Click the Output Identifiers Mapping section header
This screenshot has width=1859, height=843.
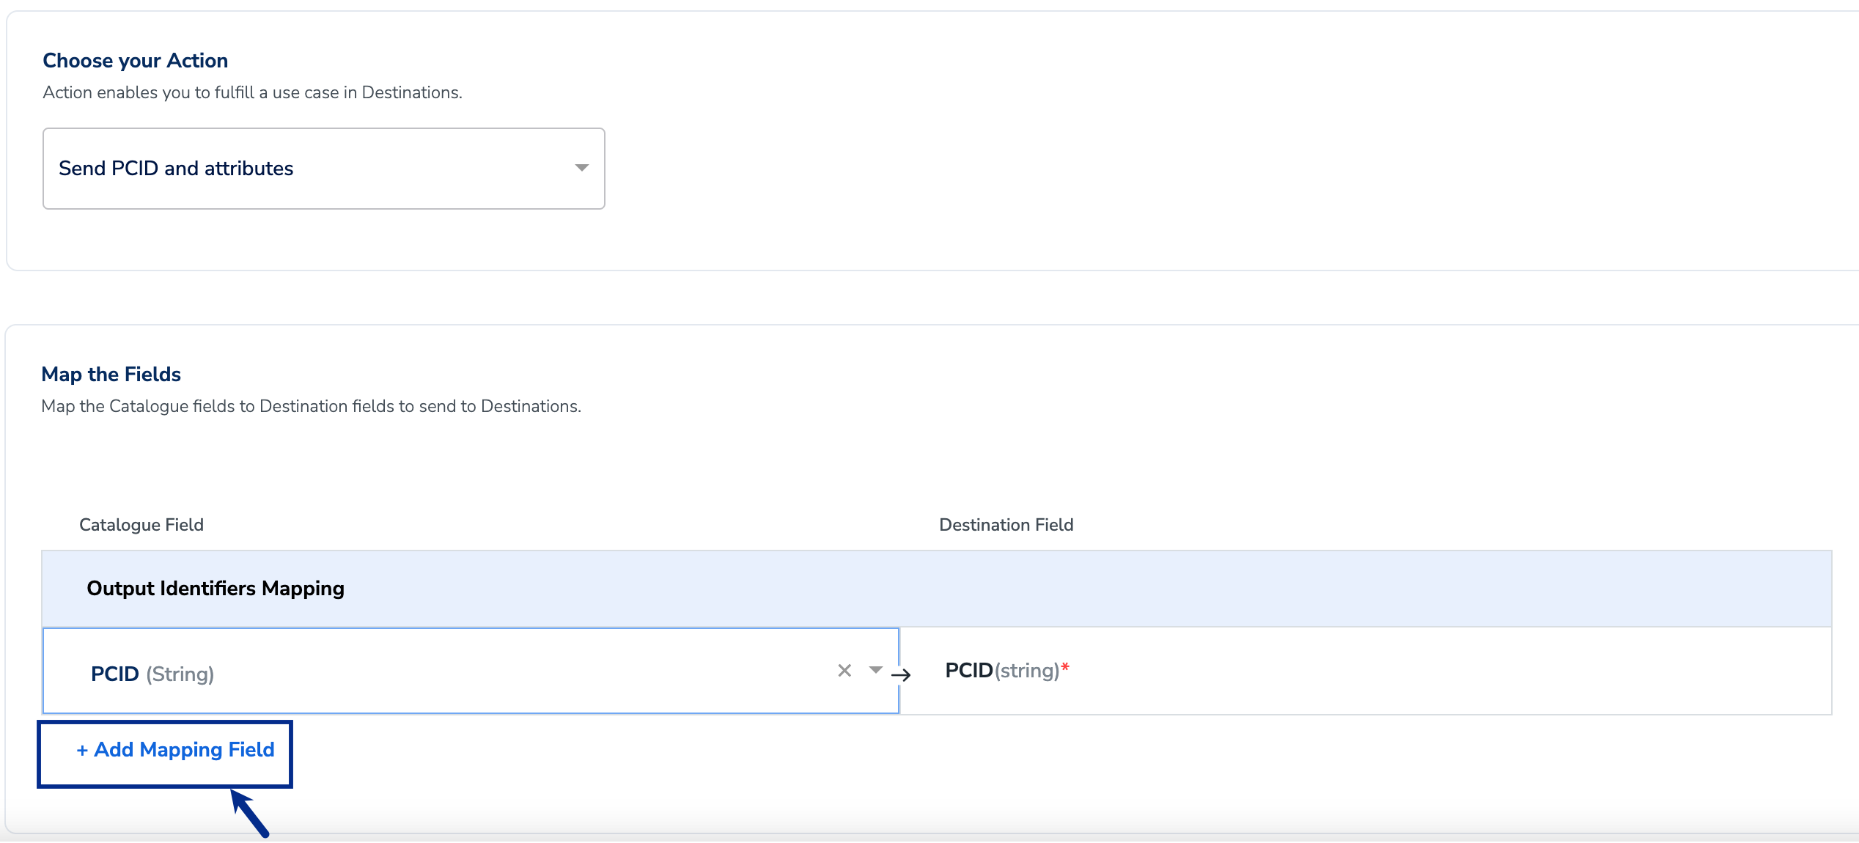click(x=216, y=589)
